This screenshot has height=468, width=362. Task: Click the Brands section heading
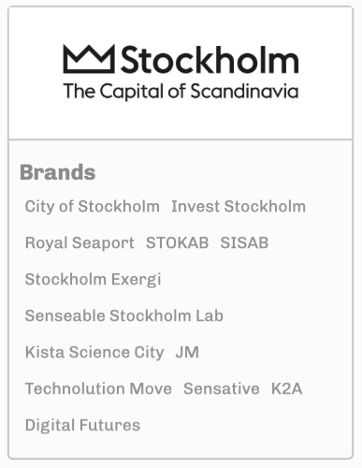[x=58, y=172]
